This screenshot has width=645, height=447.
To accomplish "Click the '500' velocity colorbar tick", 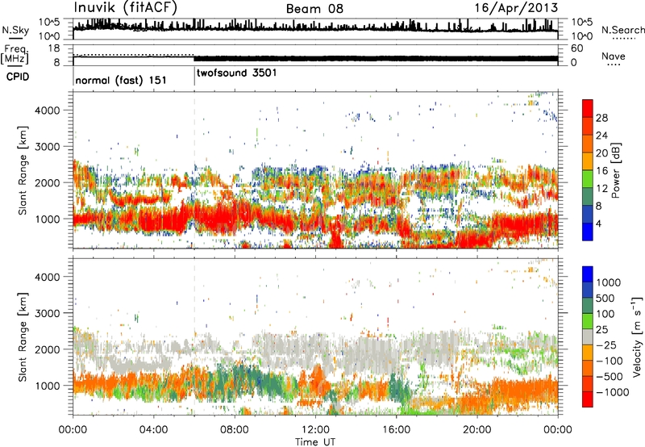I will 607,298.
